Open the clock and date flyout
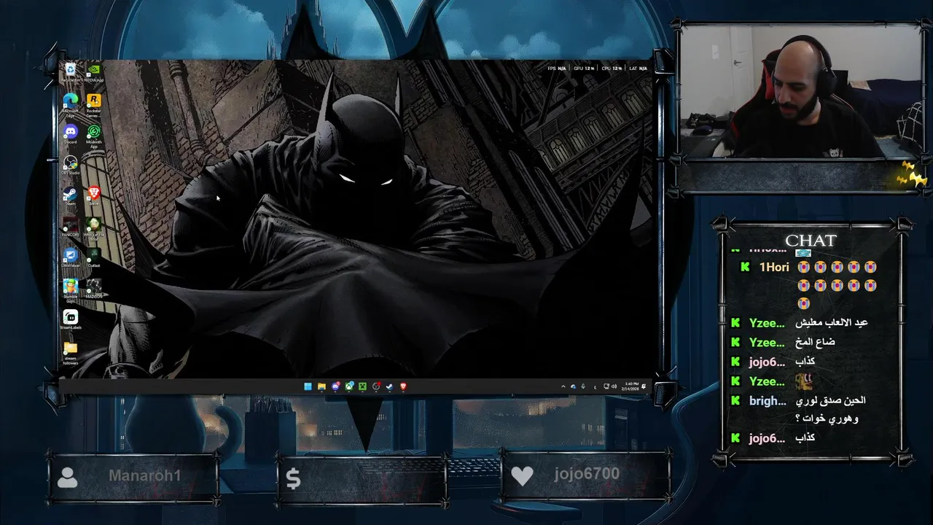 [x=631, y=386]
